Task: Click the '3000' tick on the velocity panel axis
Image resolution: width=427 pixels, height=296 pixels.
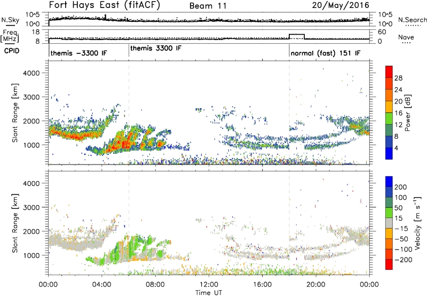Action: click(31, 207)
